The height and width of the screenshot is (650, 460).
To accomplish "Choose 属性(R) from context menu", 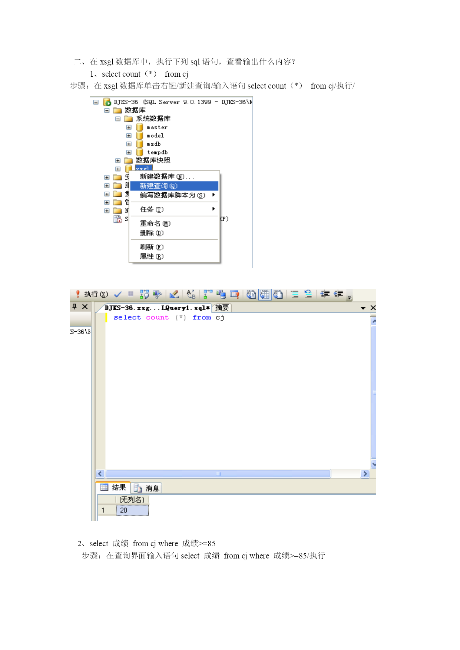I will tap(174, 256).
